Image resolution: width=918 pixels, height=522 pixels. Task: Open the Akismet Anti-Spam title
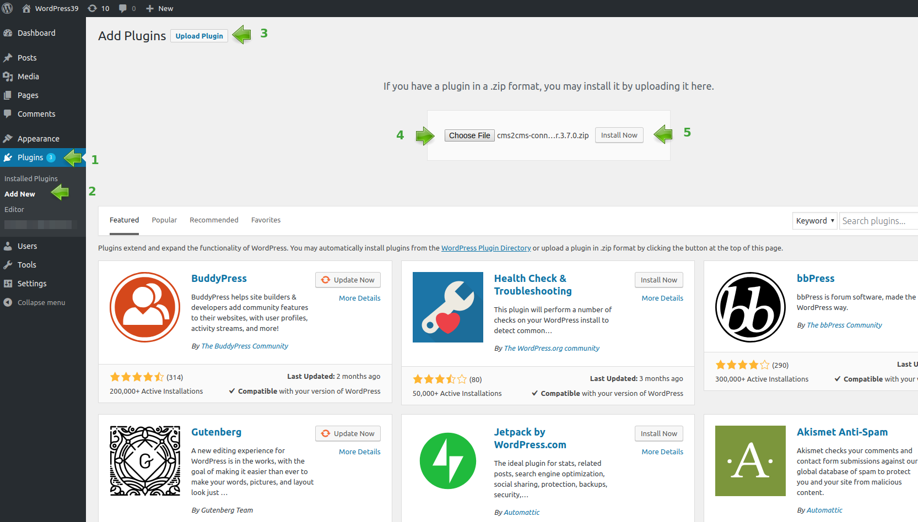(x=842, y=432)
